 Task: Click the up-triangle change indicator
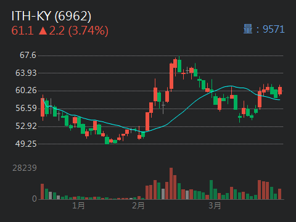[43, 31]
